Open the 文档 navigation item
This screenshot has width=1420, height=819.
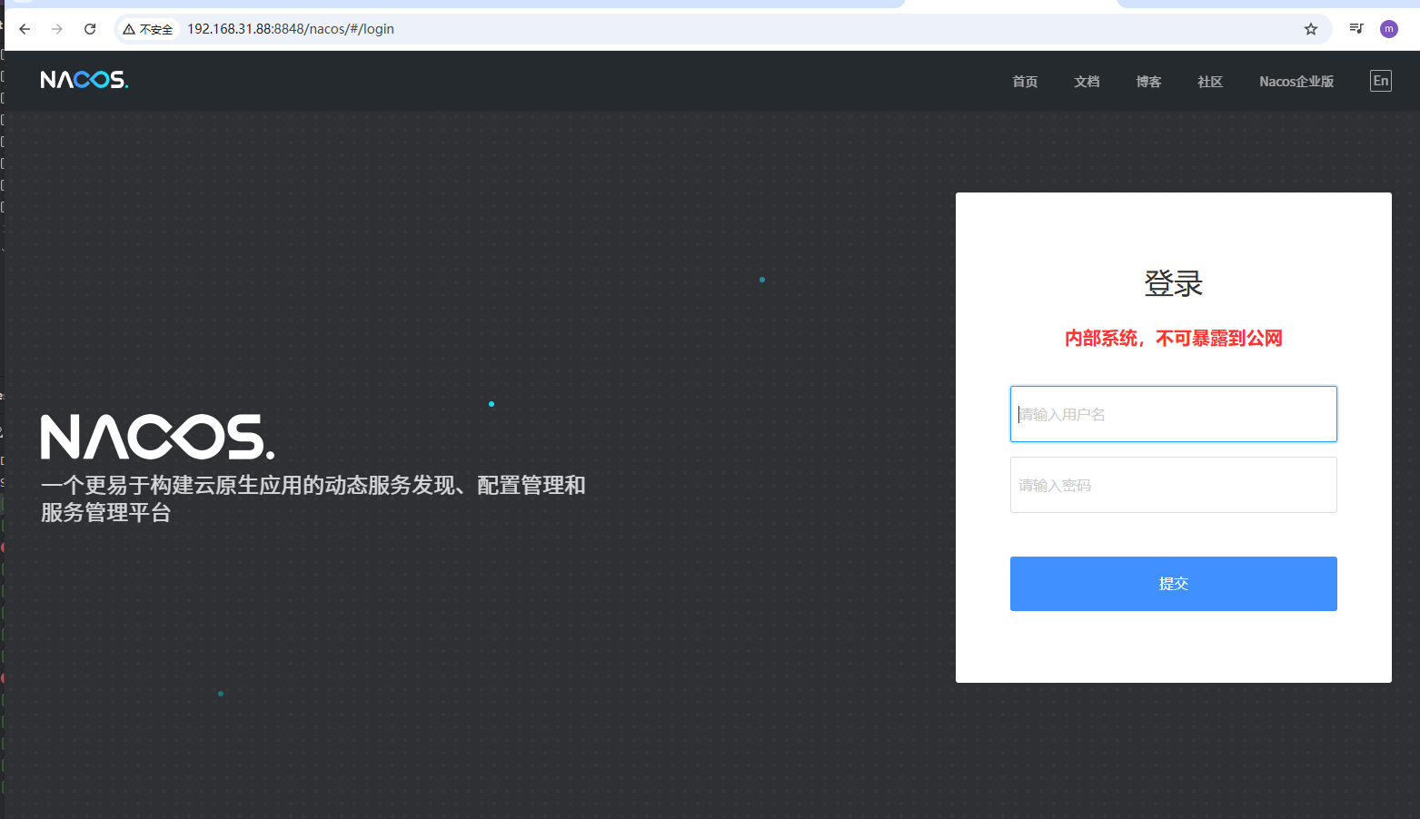click(x=1087, y=82)
